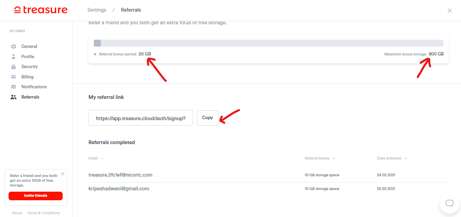Click the Referrals people icon
Image resolution: width=461 pixels, height=217 pixels.
14,97
